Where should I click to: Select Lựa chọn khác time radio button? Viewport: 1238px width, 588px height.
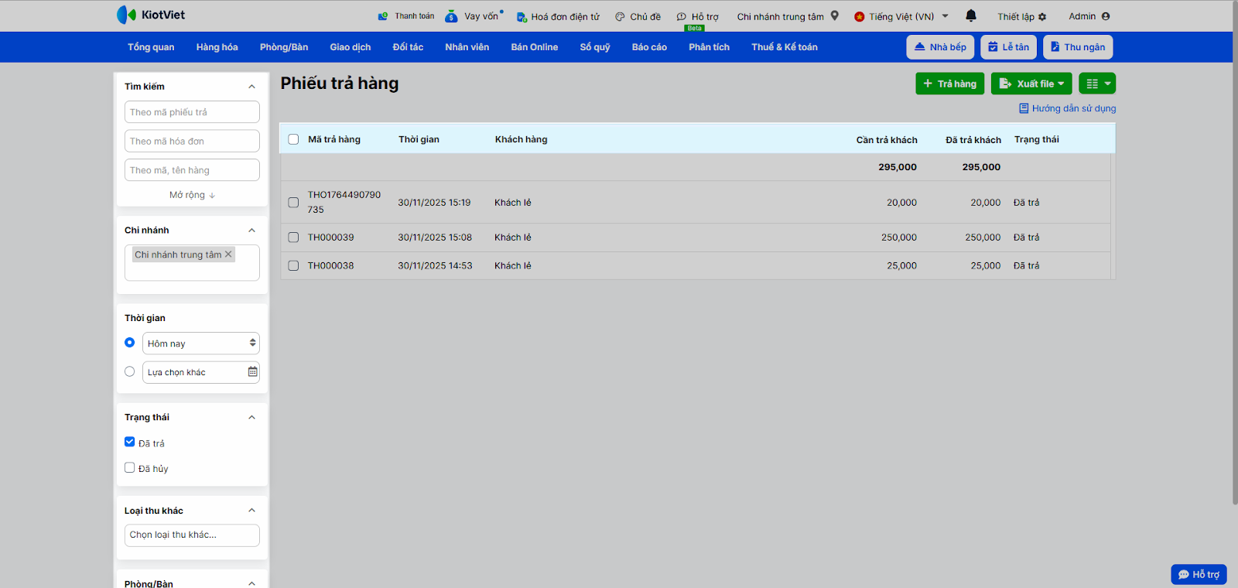(x=129, y=371)
